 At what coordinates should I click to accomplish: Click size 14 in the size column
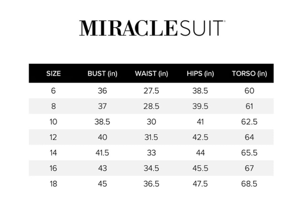pos(53,153)
